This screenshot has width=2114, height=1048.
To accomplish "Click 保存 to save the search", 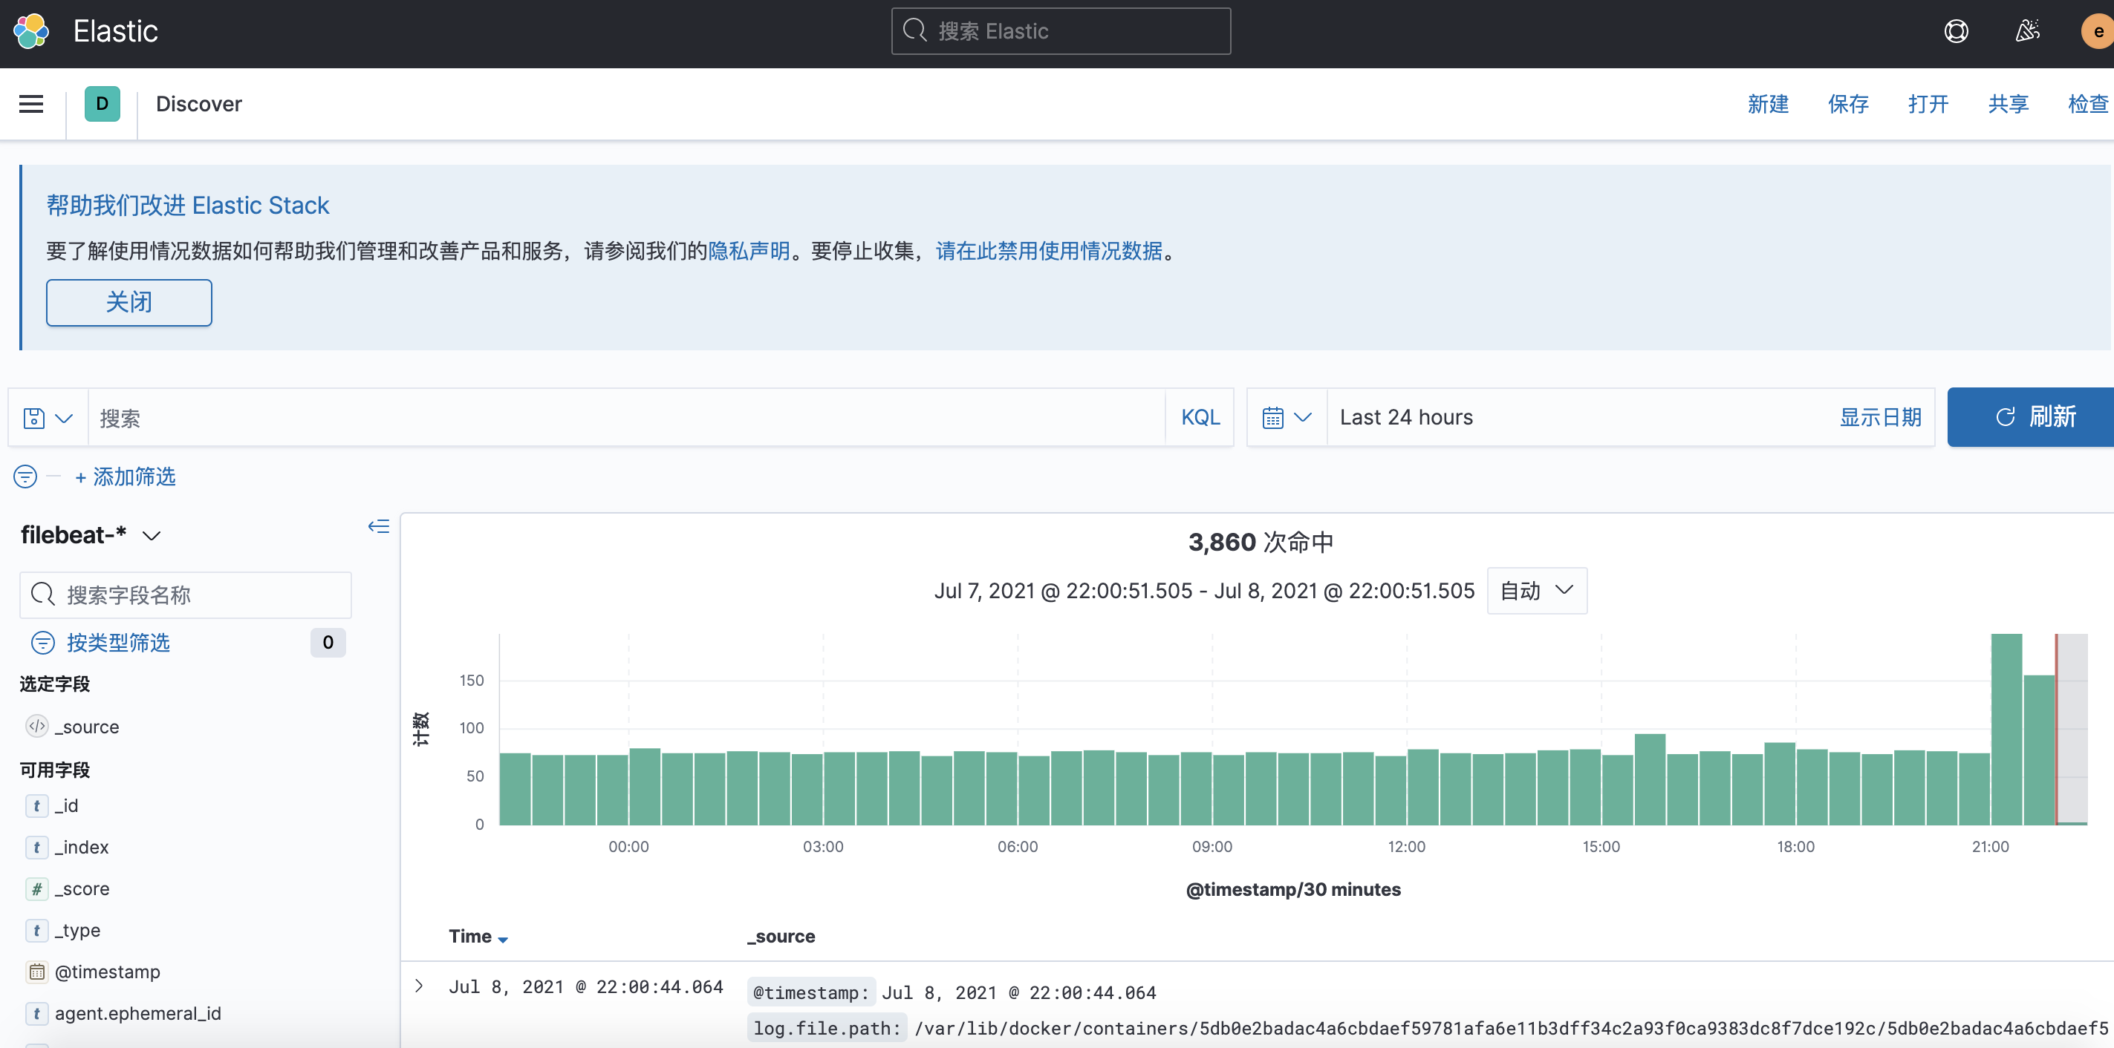I will point(1848,104).
